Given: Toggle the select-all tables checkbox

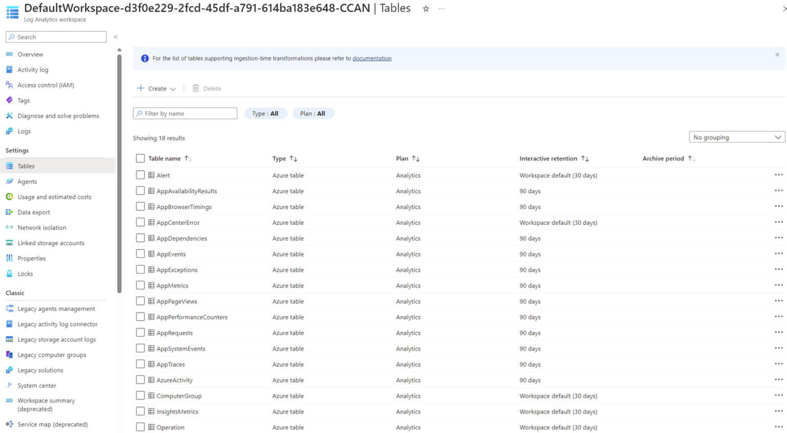Looking at the screenshot, I should pyautogui.click(x=140, y=158).
